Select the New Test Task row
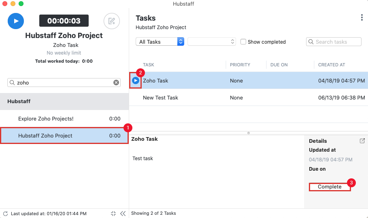368x218 pixels. tap(249, 97)
